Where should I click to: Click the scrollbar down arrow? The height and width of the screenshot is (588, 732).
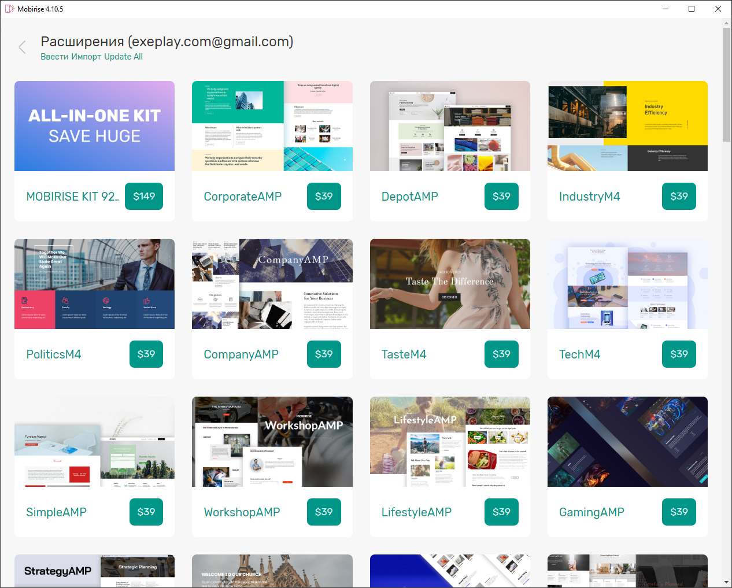pos(727,582)
